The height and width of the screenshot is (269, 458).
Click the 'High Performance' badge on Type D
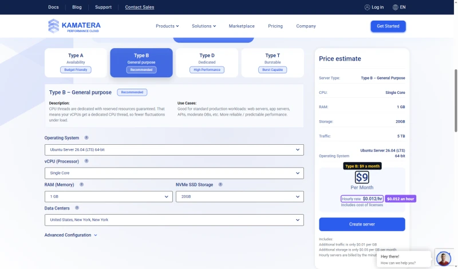tap(207, 70)
